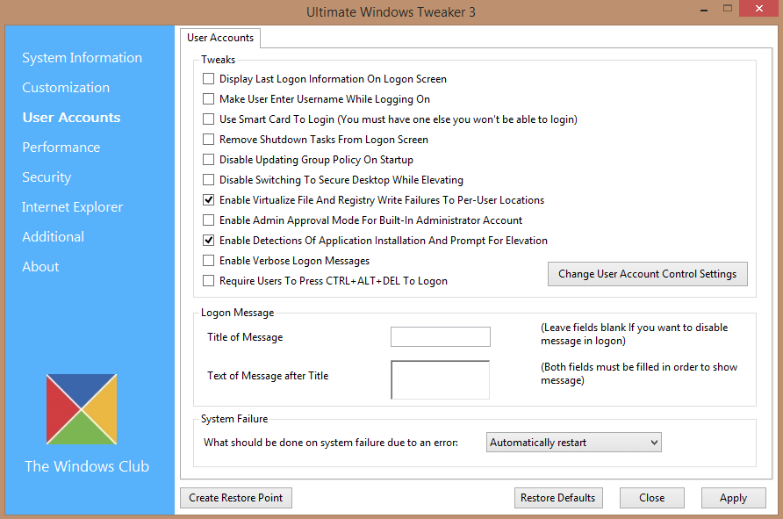Apply the tweak changes
Image resolution: width=783 pixels, height=519 pixels.
click(733, 498)
